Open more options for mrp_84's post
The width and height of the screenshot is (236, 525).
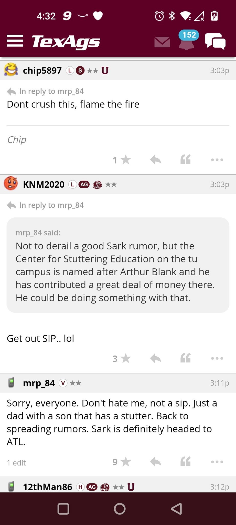click(217, 462)
